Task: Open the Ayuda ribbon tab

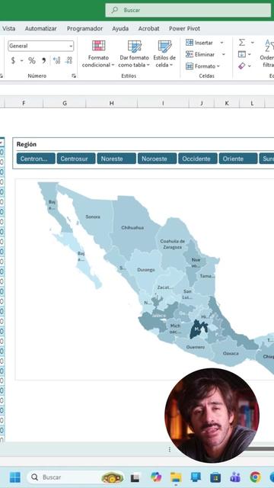Action: pyautogui.click(x=120, y=28)
